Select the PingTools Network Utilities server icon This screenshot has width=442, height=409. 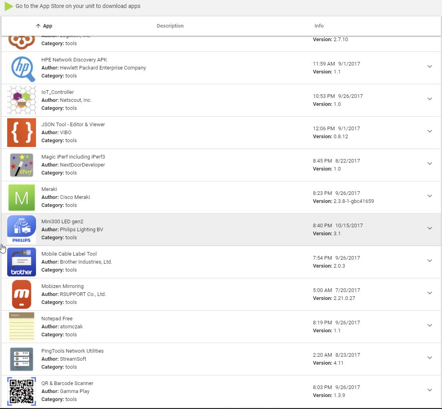(22, 359)
